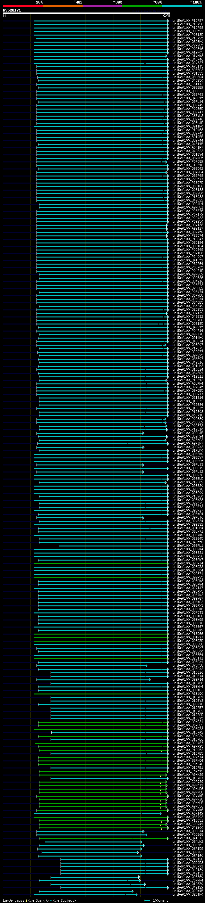Select hit label UniRef100_B7FMC2
Viewport: 205px width, 903px height.
click(x=188, y=440)
